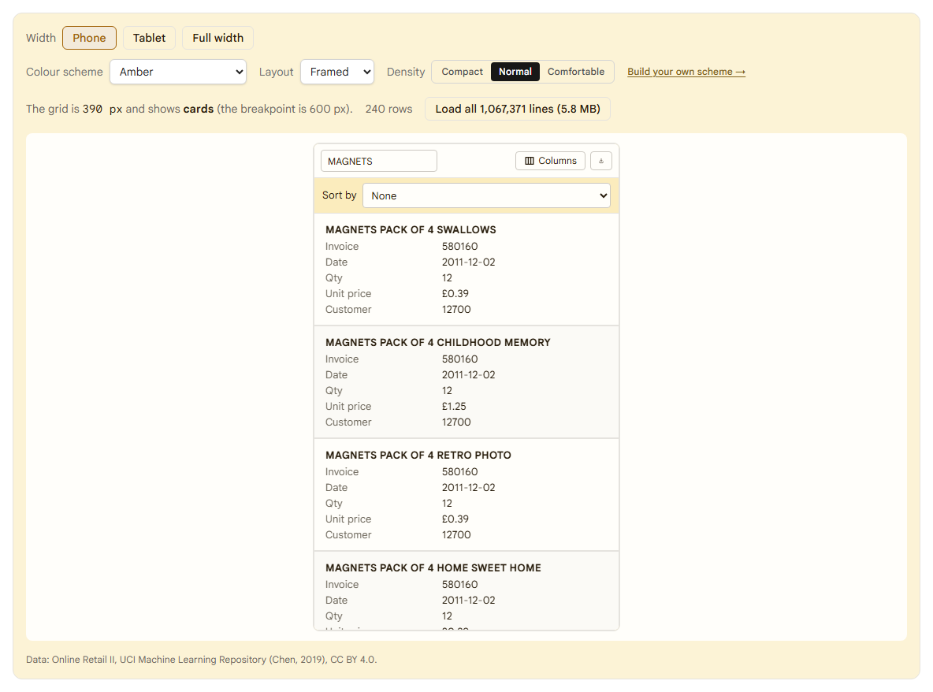Image resolution: width=933 pixels, height=692 pixels.
Task: Click unit price £0.39 in the SWALLOWS card
Action: (455, 294)
